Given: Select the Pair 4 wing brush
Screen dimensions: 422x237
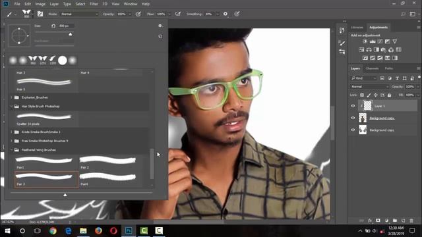Looking at the screenshot, I should (110, 179).
